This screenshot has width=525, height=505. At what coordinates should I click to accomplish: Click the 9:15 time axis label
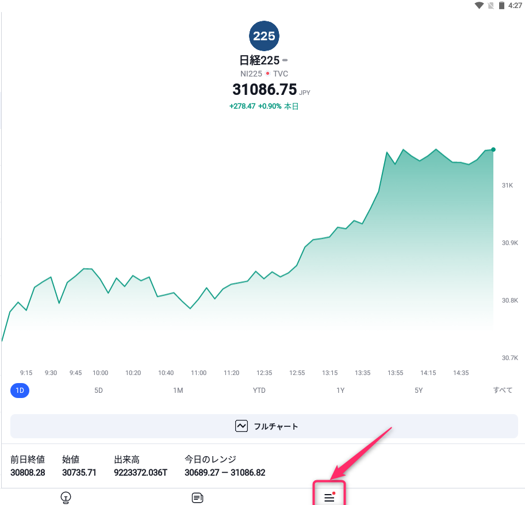pyautogui.click(x=26, y=373)
